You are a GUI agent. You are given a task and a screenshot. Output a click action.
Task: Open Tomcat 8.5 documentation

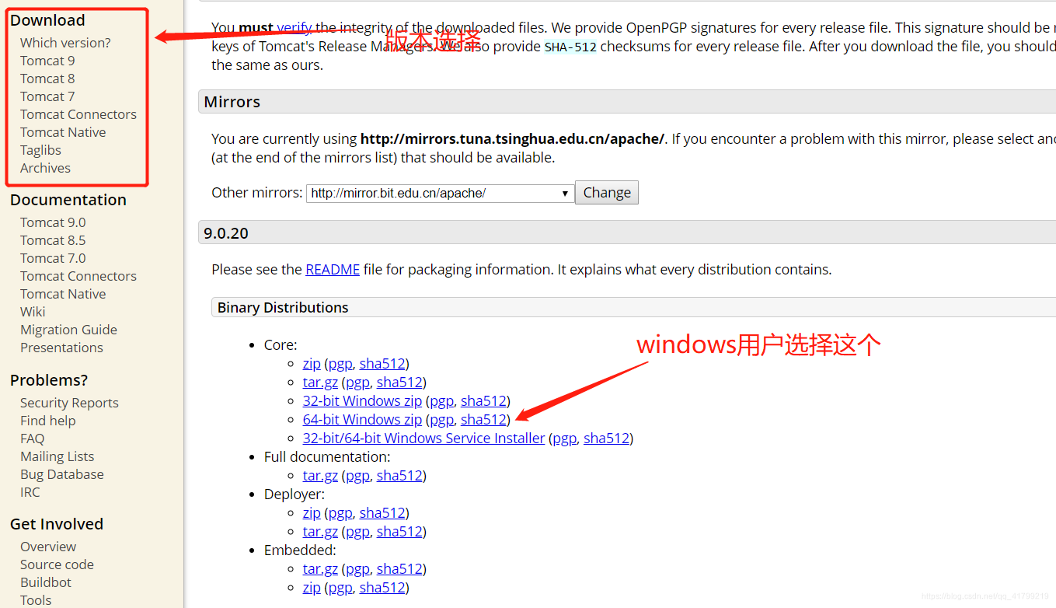point(53,240)
